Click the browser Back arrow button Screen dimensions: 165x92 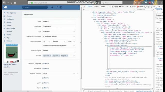pyautogui.click(x=4, y=3)
